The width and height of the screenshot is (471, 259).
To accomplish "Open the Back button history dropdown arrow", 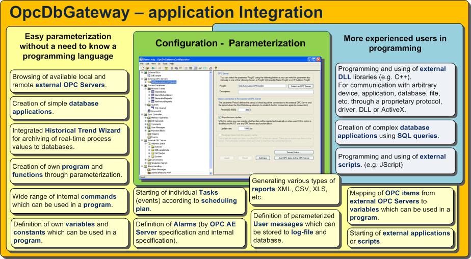I will tap(156, 68).
